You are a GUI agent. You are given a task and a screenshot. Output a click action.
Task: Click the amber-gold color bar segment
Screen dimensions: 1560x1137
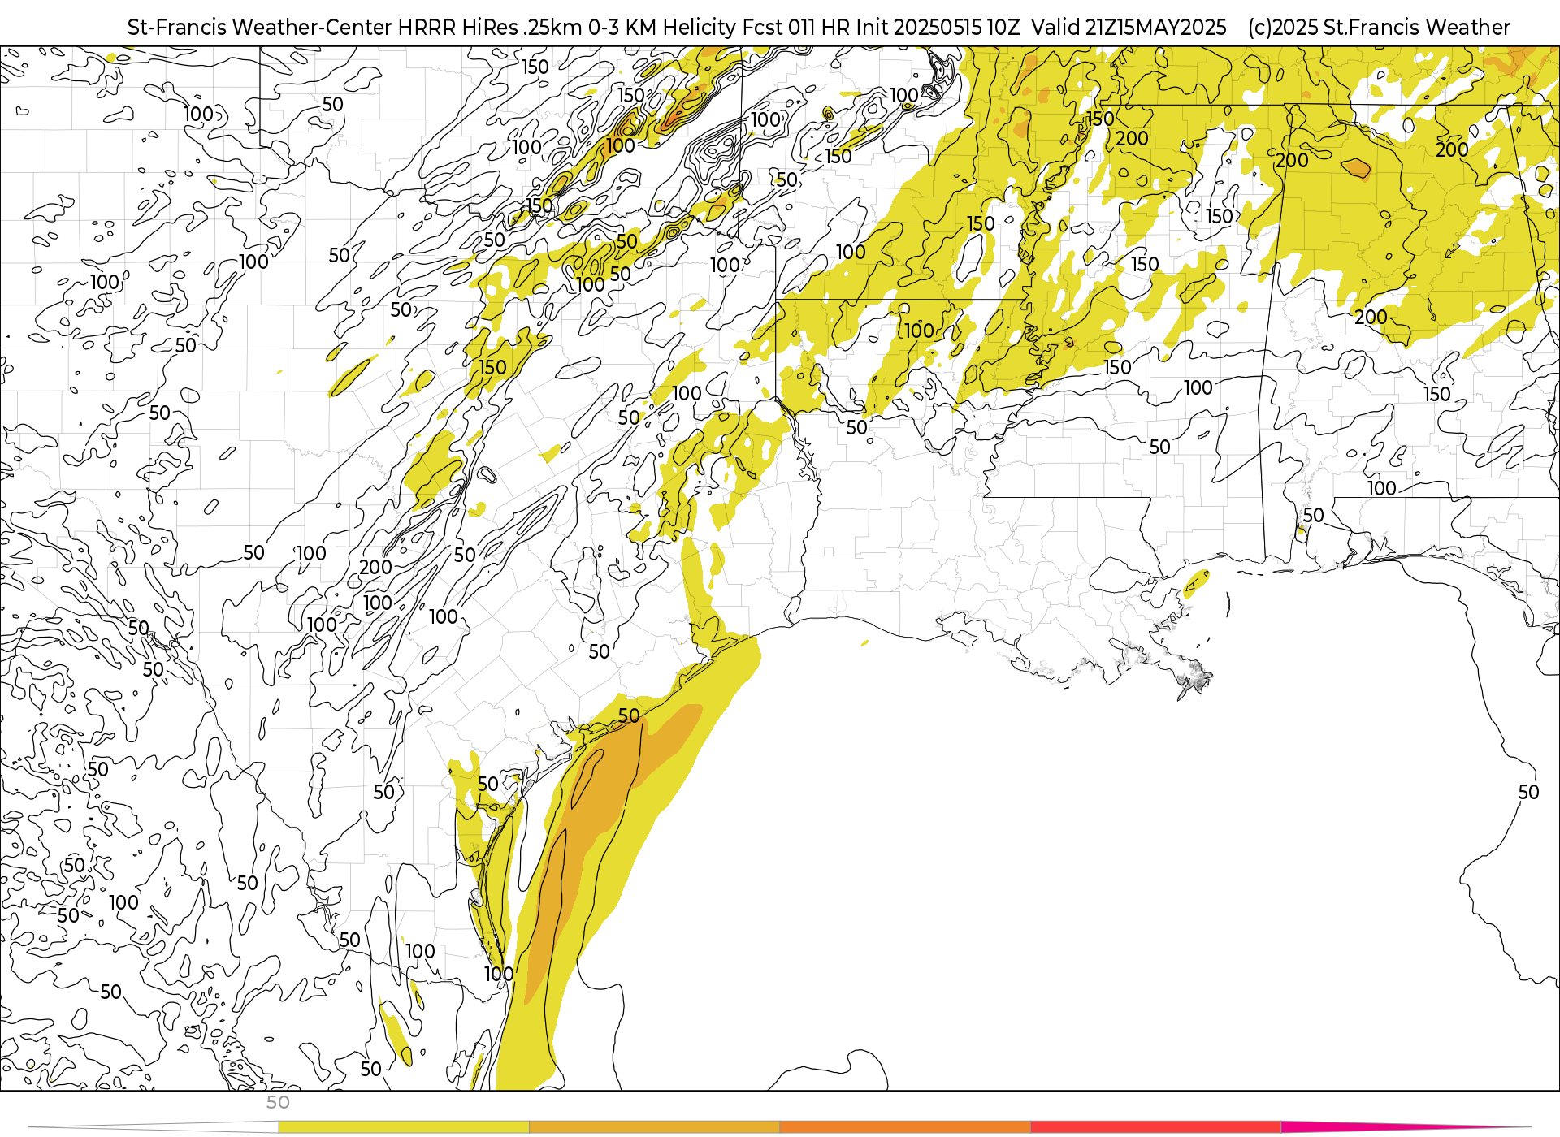point(654,1127)
